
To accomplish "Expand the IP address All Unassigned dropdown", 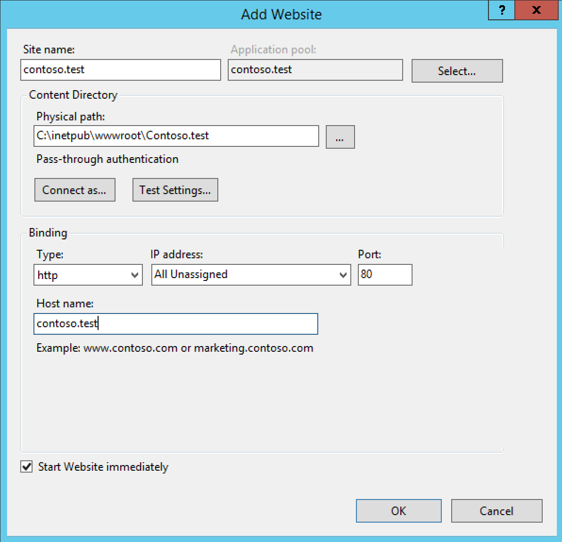I will (251, 275).
